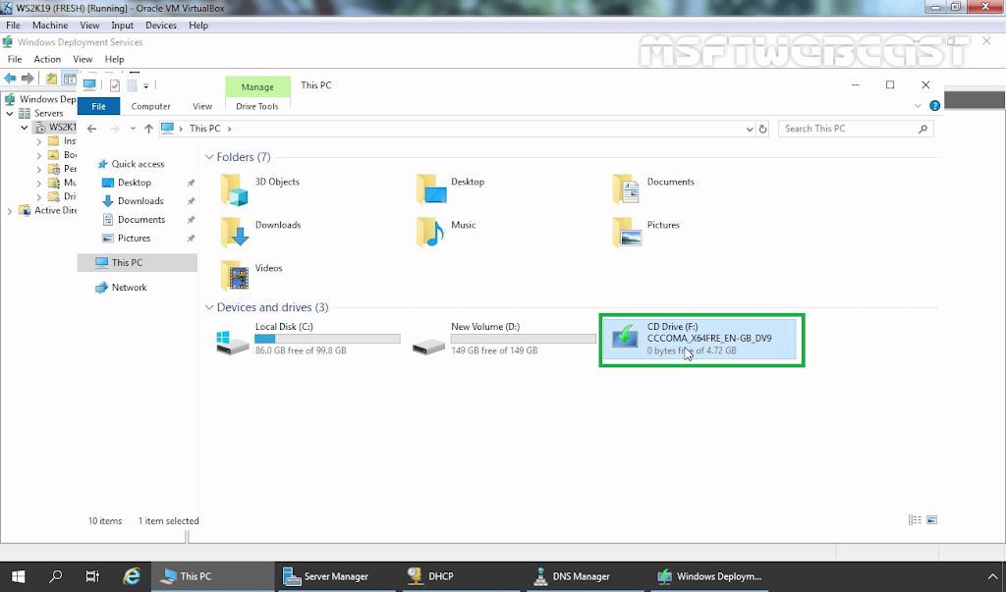1006x592 pixels.
Task: Click the Explorer up arrow
Action: point(149,129)
